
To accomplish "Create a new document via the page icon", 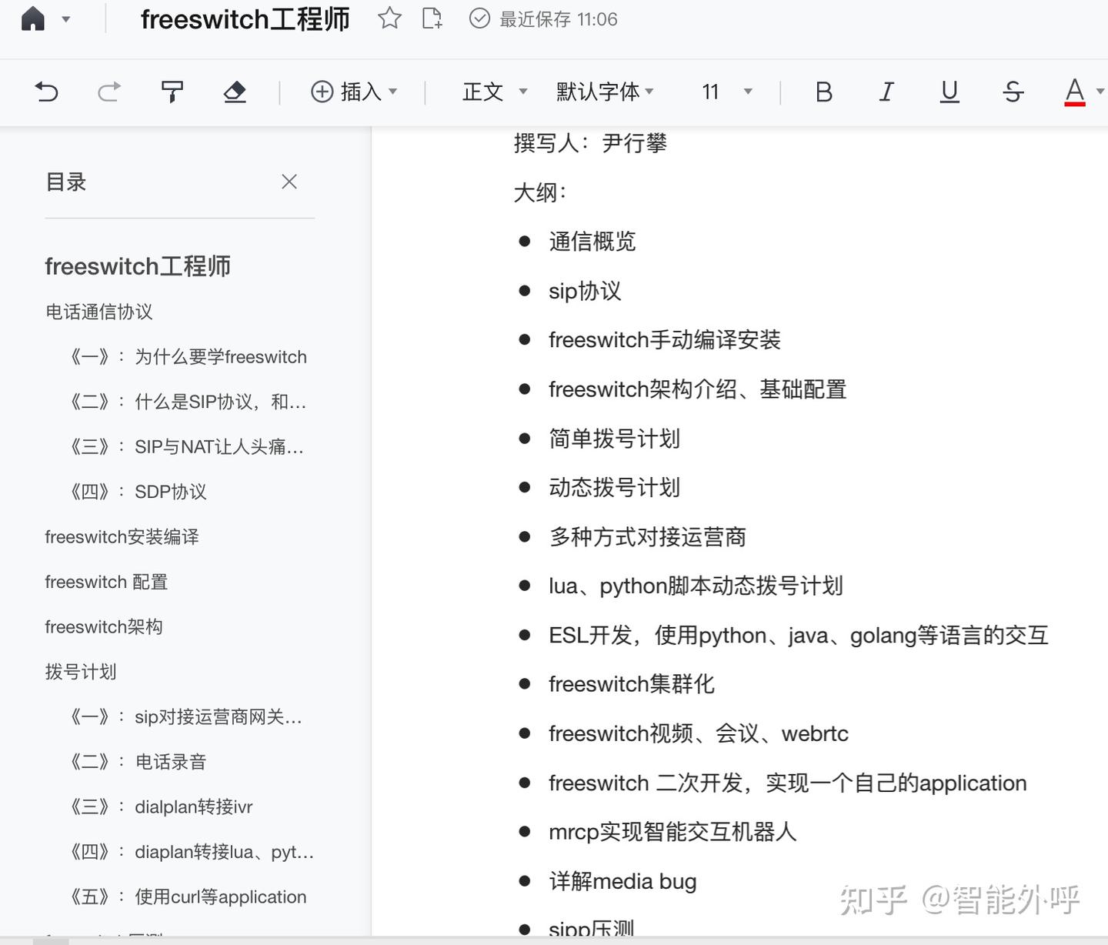I will [x=432, y=19].
